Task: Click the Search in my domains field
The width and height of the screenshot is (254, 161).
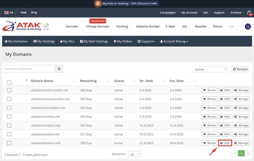Action: tap(29, 69)
